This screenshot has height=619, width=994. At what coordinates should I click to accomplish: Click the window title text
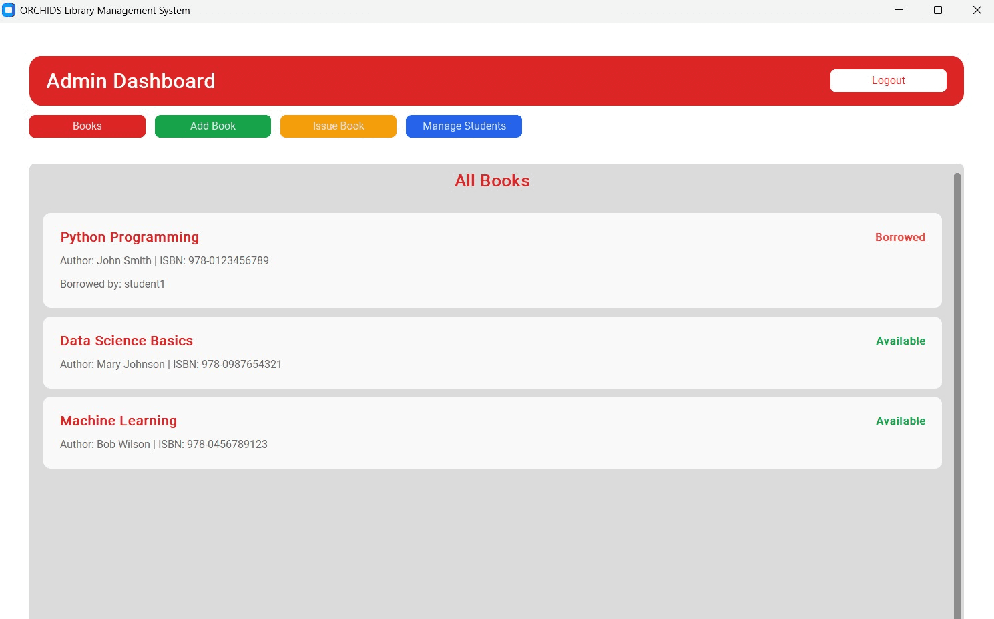click(x=105, y=11)
